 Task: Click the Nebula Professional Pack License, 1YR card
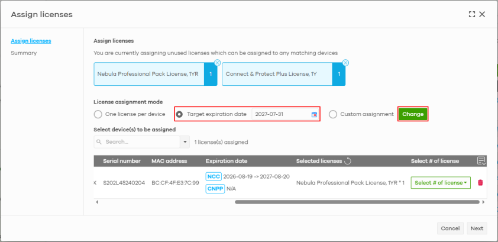tap(156, 74)
